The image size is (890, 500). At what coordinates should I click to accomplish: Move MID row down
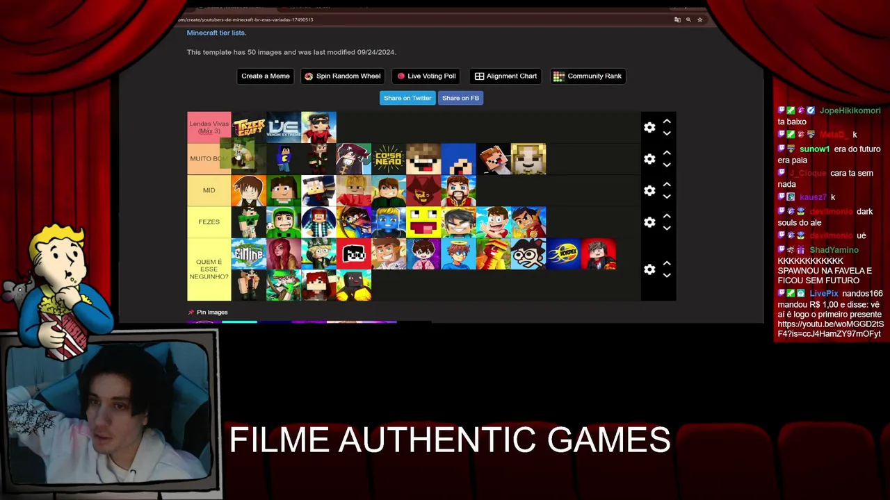pos(667,197)
